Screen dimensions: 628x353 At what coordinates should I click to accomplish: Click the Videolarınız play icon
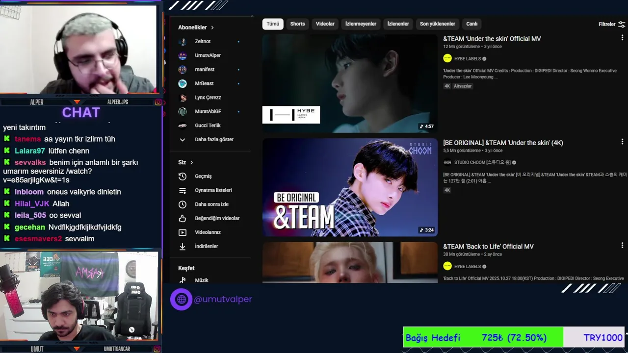pos(183,232)
